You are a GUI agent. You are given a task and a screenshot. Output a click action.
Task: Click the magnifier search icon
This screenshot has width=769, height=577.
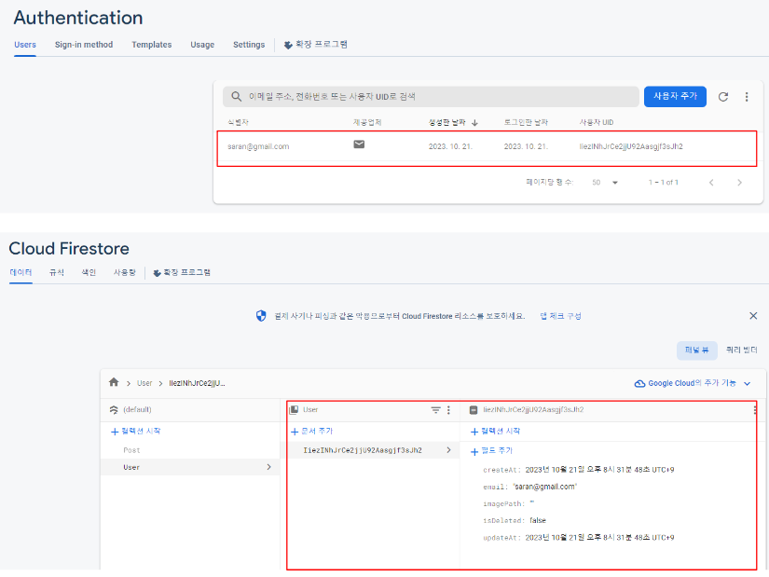click(x=237, y=97)
